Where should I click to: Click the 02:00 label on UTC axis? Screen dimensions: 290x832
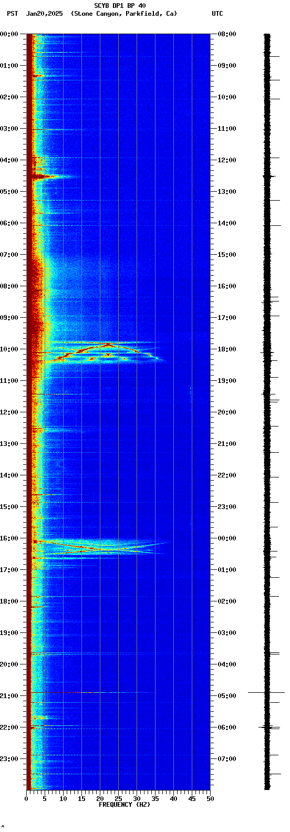pos(227,601)
